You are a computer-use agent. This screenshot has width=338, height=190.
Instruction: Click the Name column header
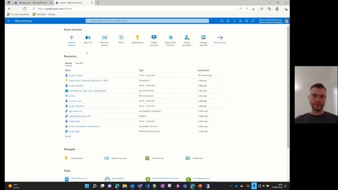click(x=68, y=70)
